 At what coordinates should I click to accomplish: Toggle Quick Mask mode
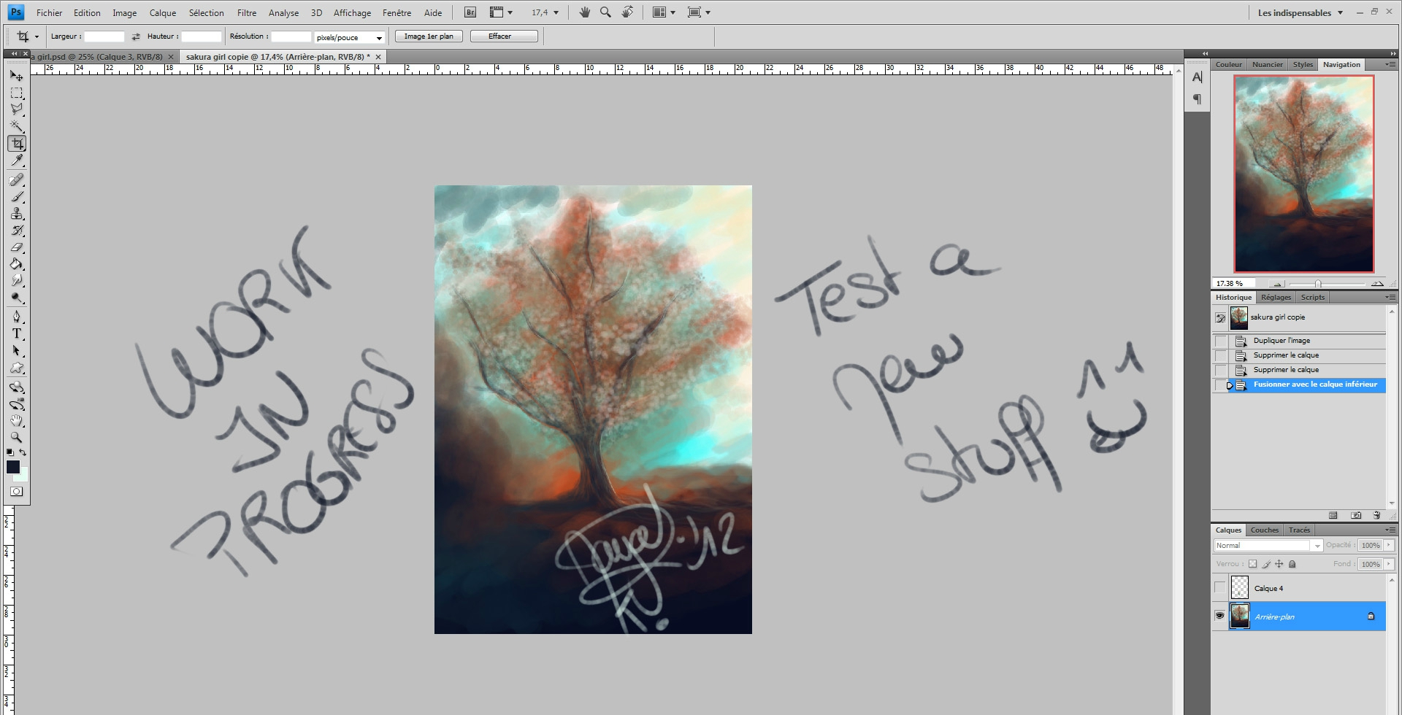[x=17, y=492]
